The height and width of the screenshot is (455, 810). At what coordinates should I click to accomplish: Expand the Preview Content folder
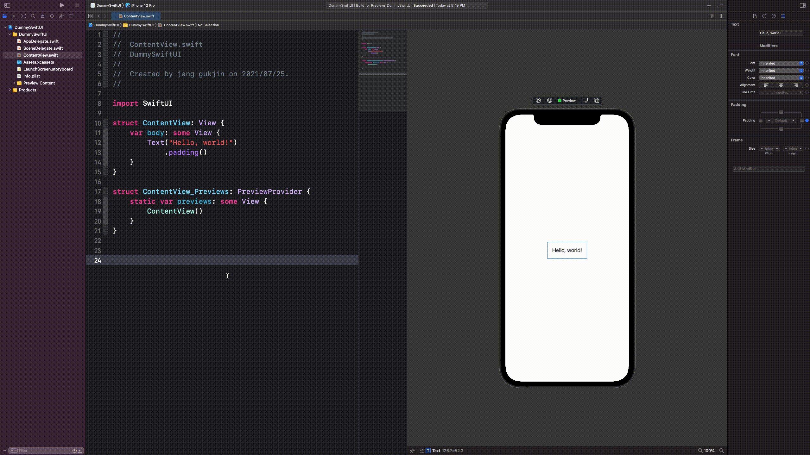point(14,83)
